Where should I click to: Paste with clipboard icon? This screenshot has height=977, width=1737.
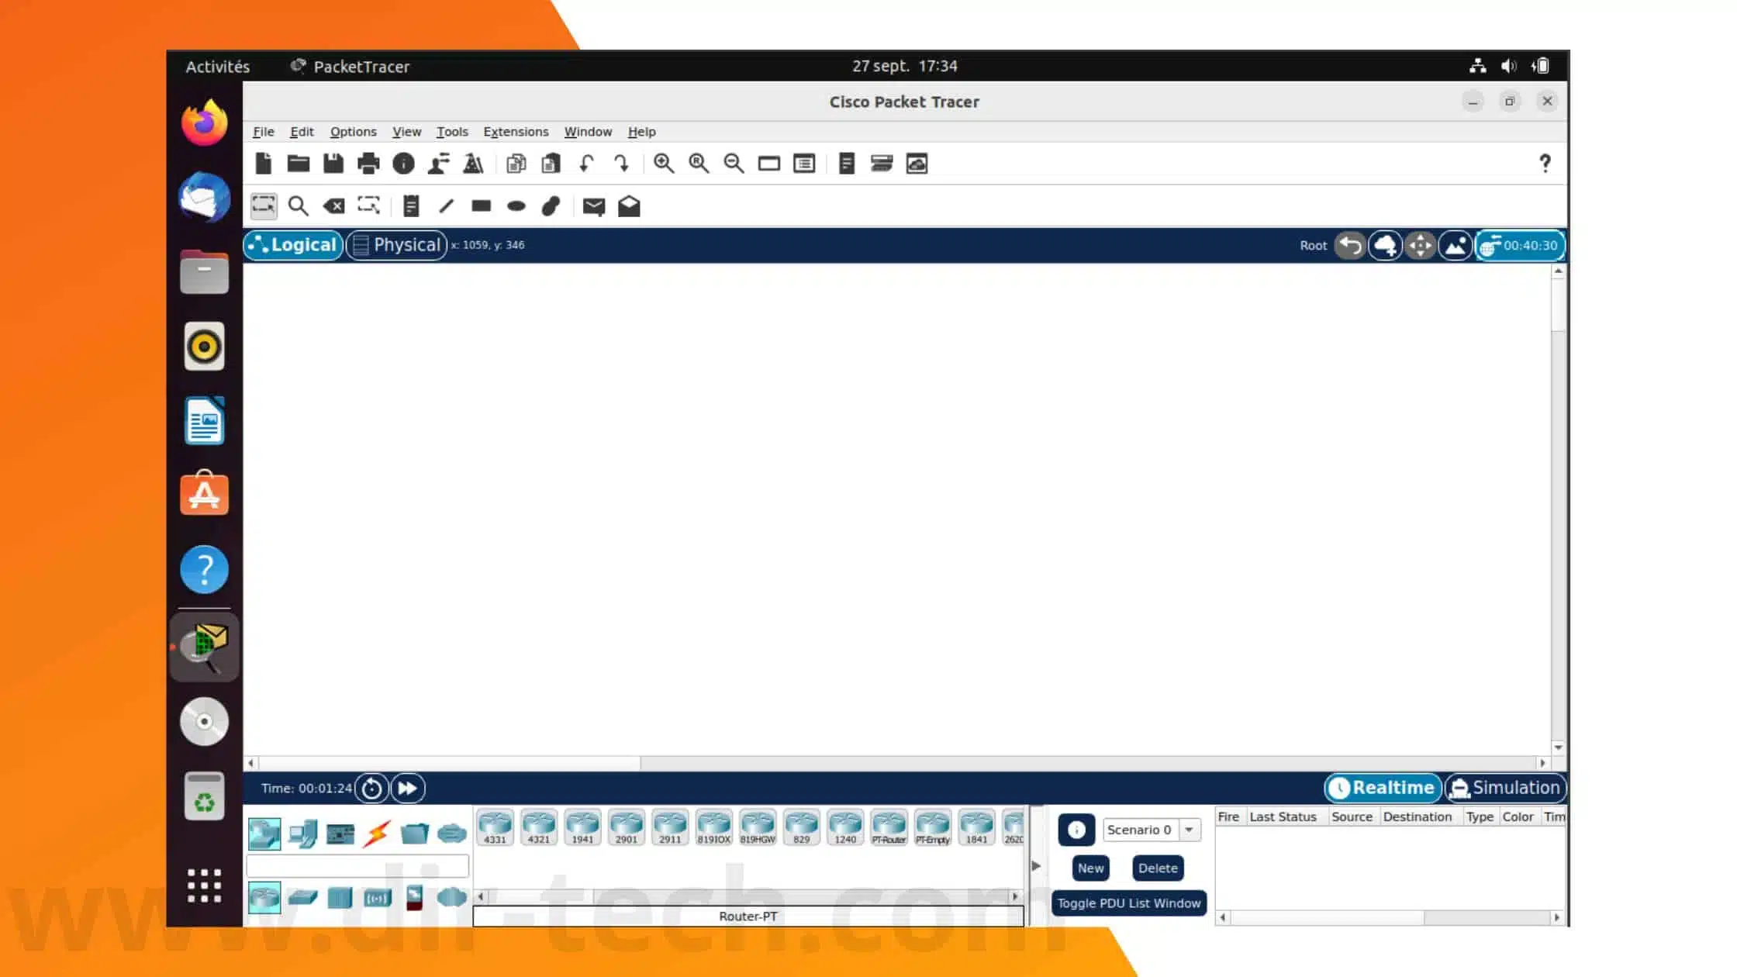[x=551, y=164]
